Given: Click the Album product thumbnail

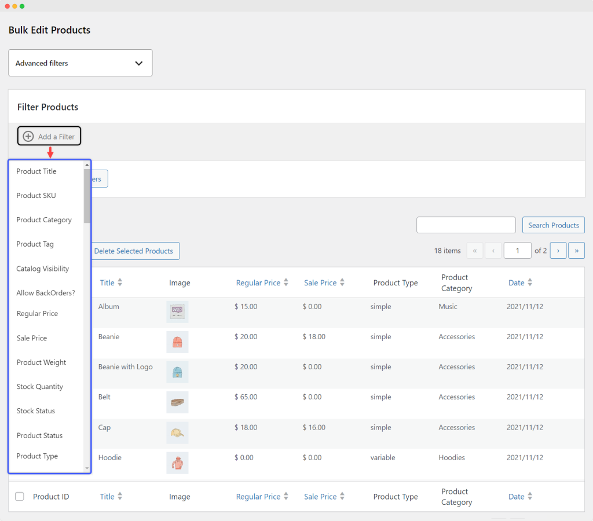Looking at the screenshot, I should pyautogui.click(x=177, y=312).
